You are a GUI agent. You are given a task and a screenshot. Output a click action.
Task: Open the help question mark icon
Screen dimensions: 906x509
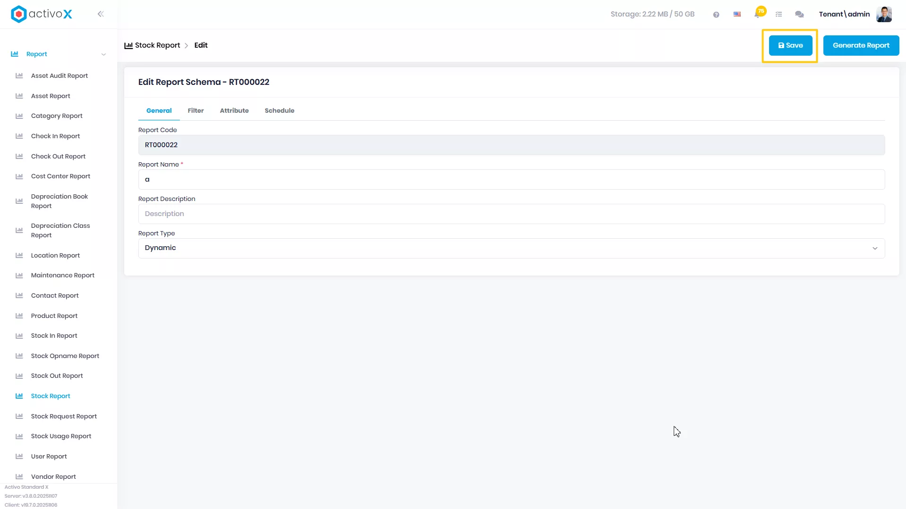click(x=716, y=15)
